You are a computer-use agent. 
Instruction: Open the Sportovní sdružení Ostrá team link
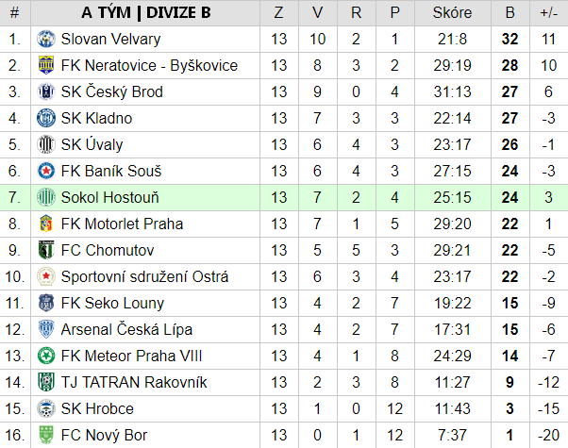[144, 277]
